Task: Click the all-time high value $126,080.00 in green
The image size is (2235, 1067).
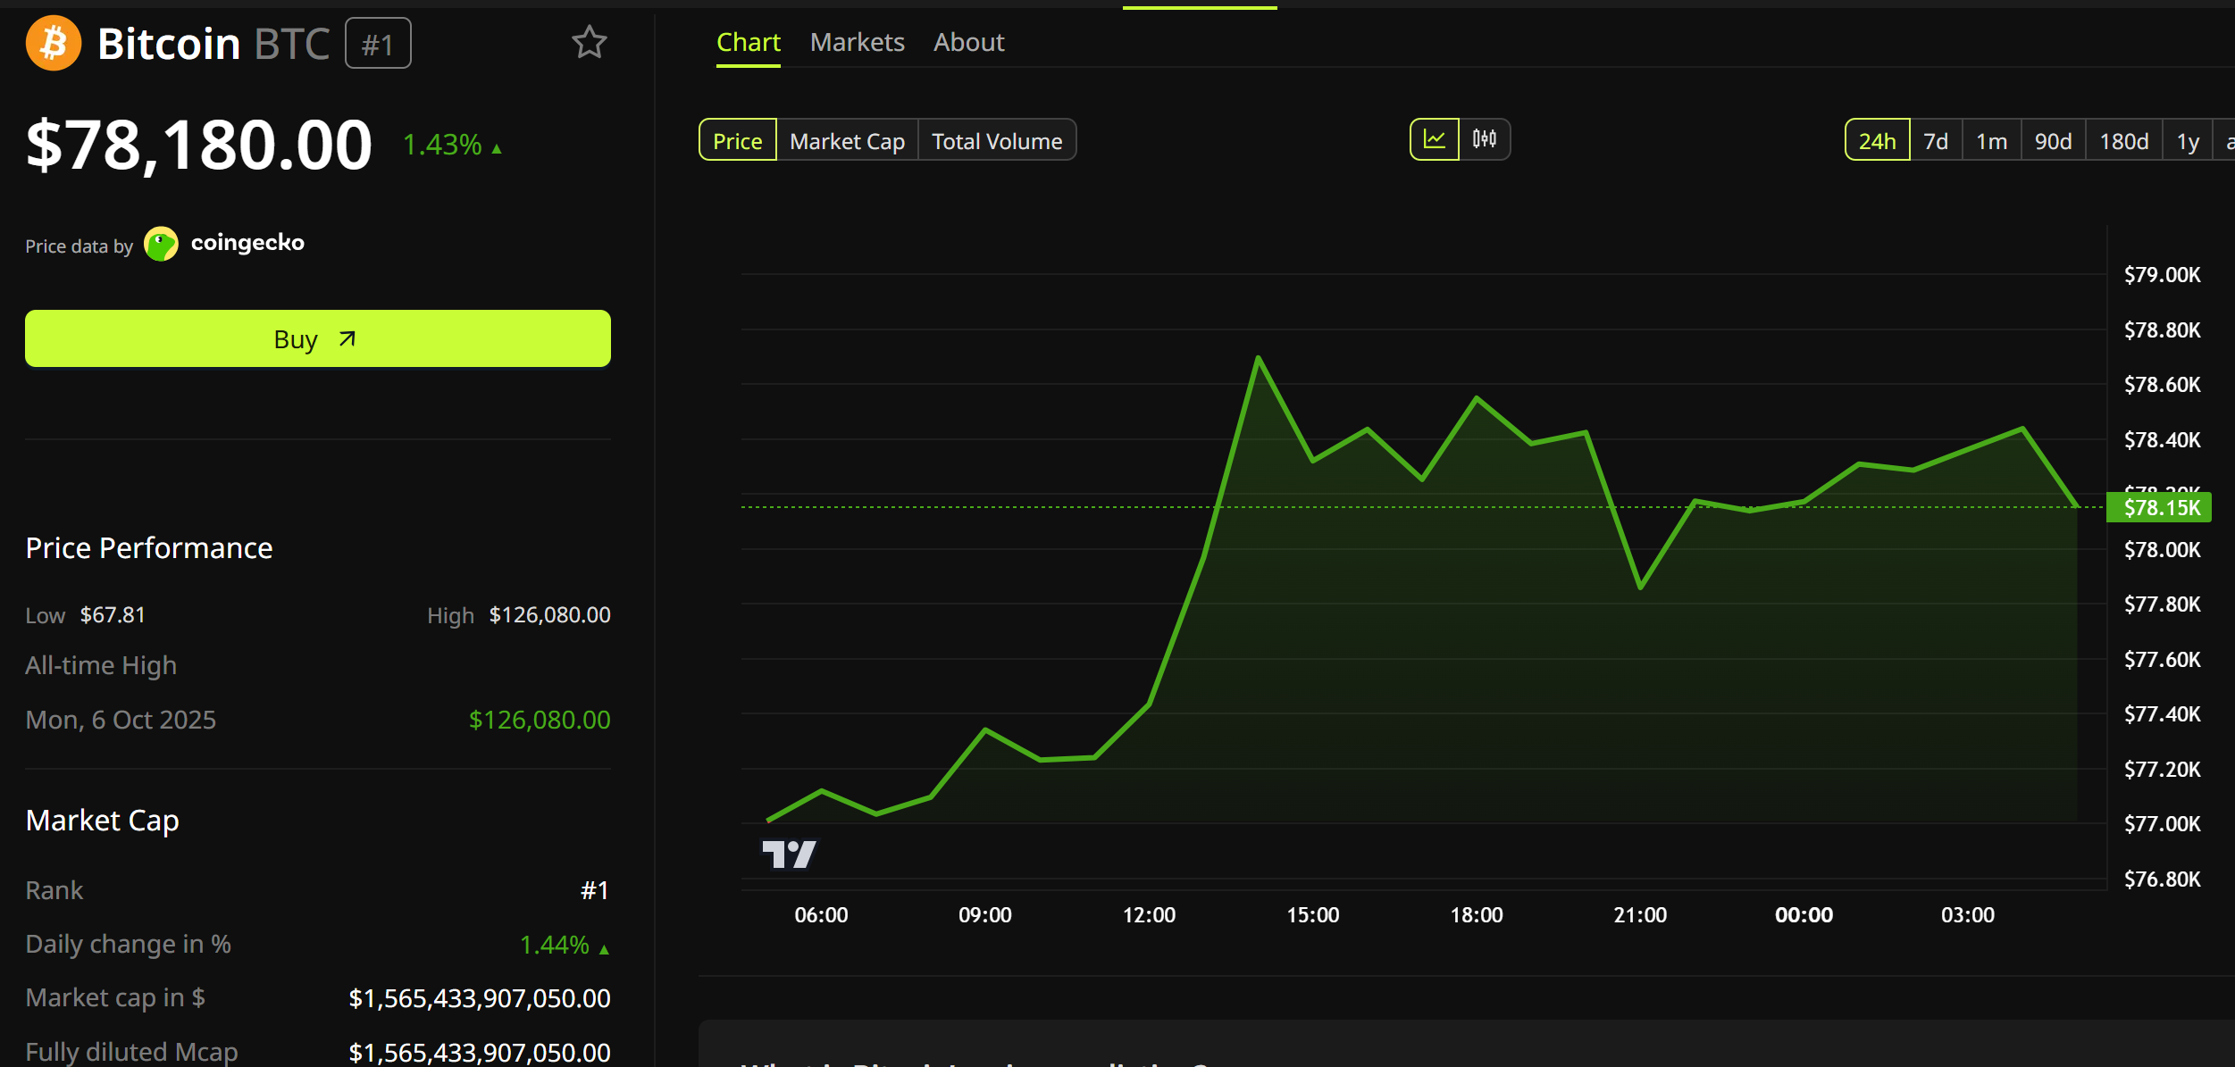Action: click(540, 720)
